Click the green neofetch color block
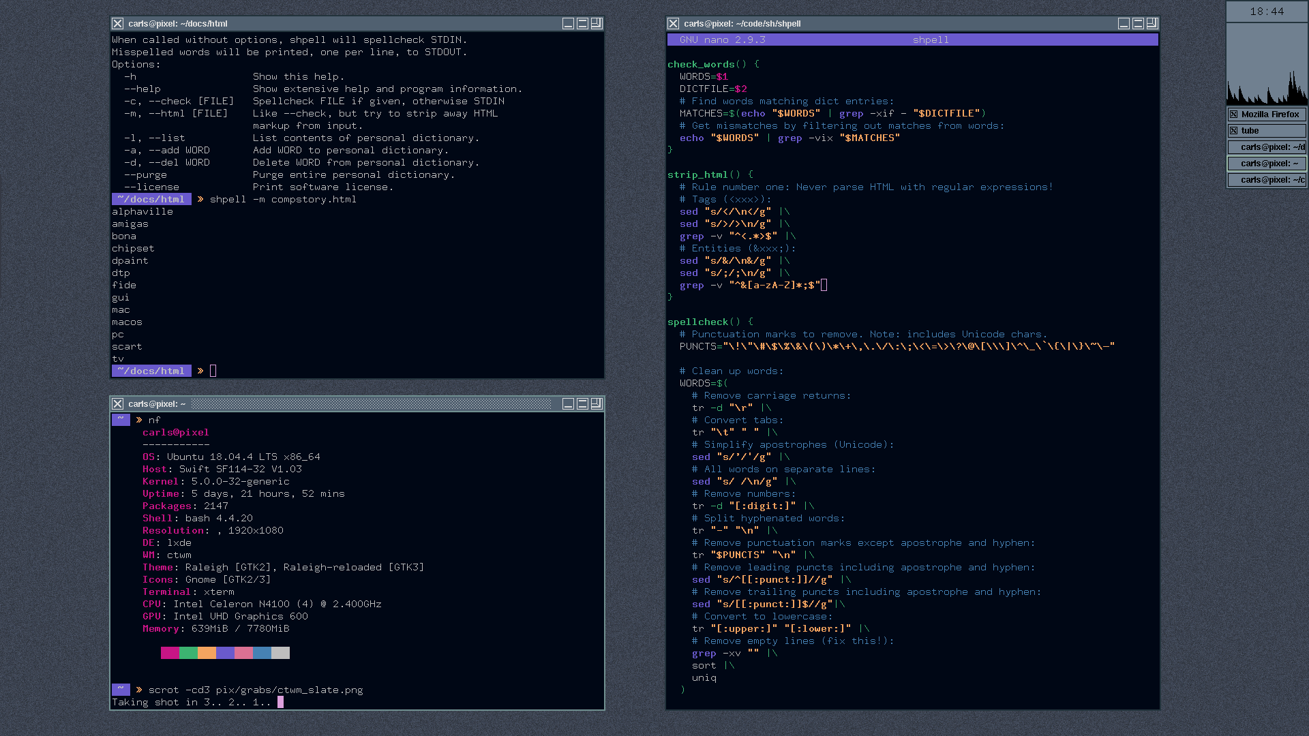Viewport: 1309px width, 736px height. point(188,653)
